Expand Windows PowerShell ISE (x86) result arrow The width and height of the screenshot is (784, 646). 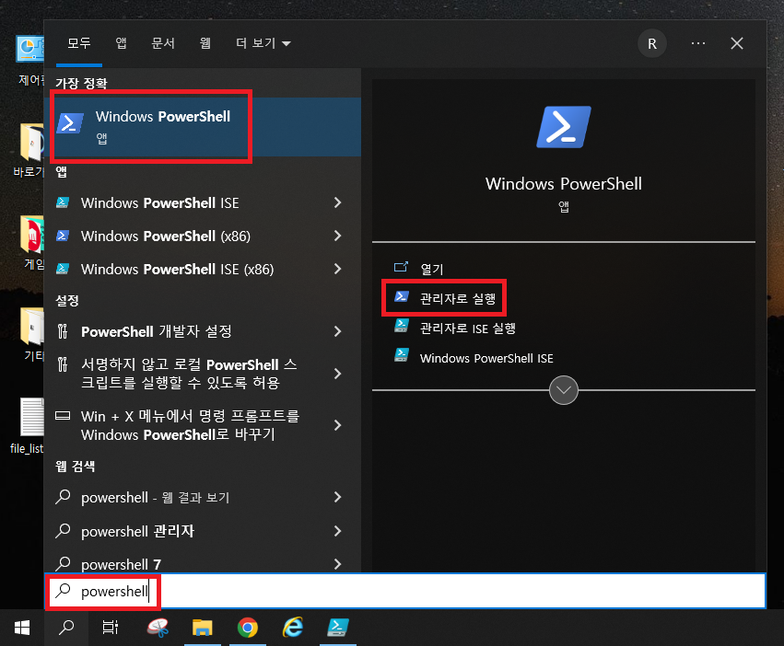pos(338,269)
